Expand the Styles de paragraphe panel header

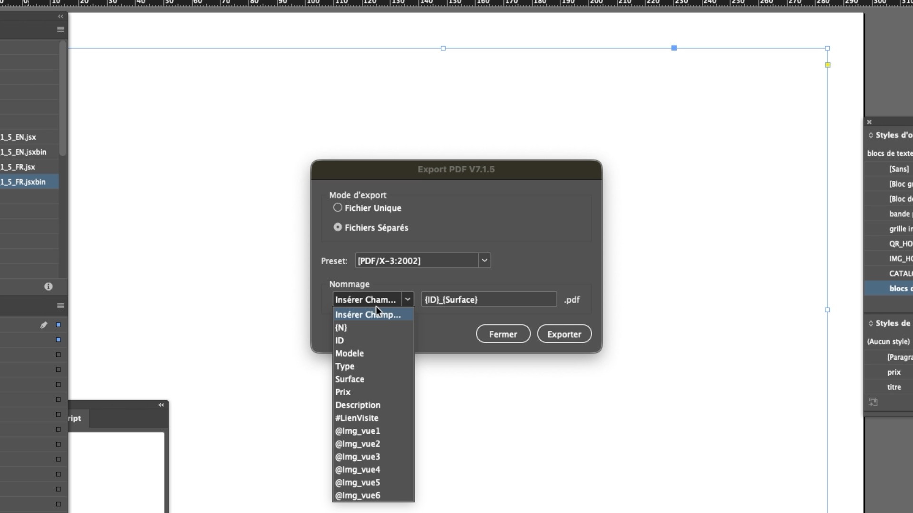889,323
